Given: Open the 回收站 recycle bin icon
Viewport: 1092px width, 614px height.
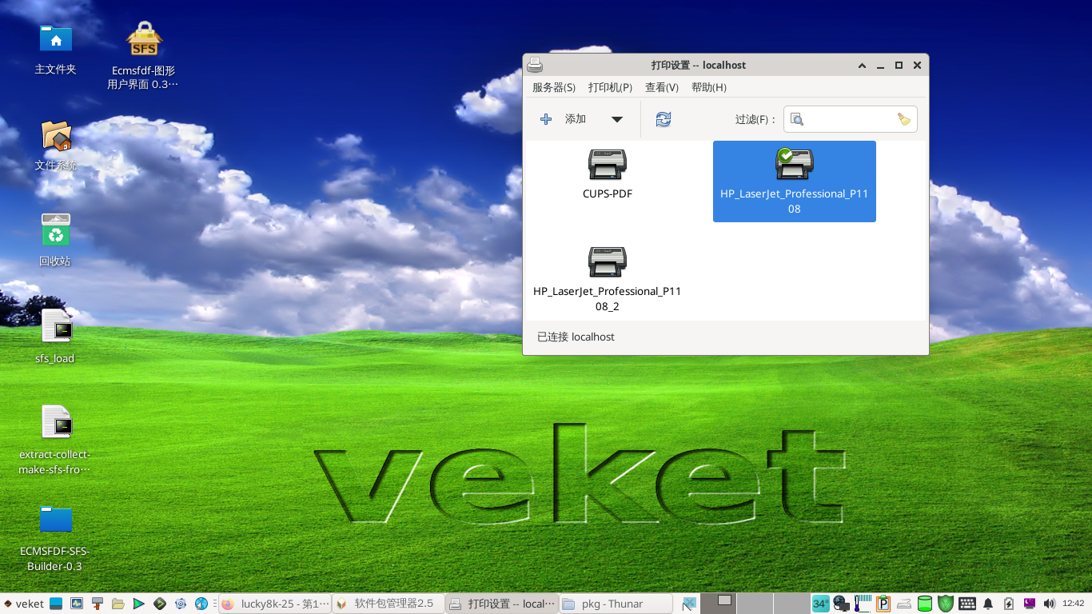Looking at the screenshot, I should (x=55, y=239).
